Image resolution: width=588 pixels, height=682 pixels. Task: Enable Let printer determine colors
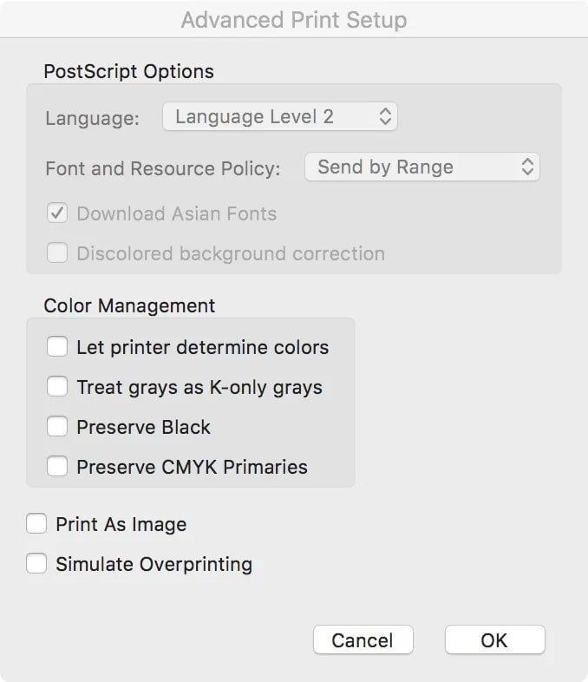pos(57,347)
